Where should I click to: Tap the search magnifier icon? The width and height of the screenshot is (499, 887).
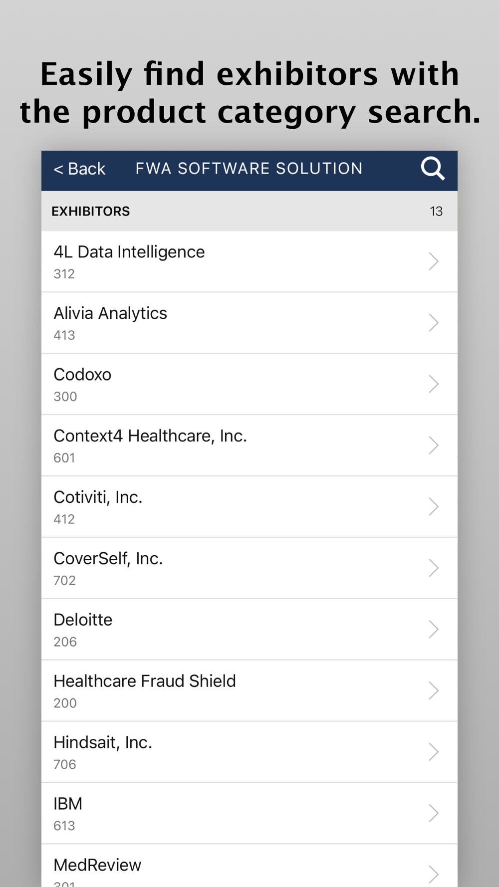[432, 169]
